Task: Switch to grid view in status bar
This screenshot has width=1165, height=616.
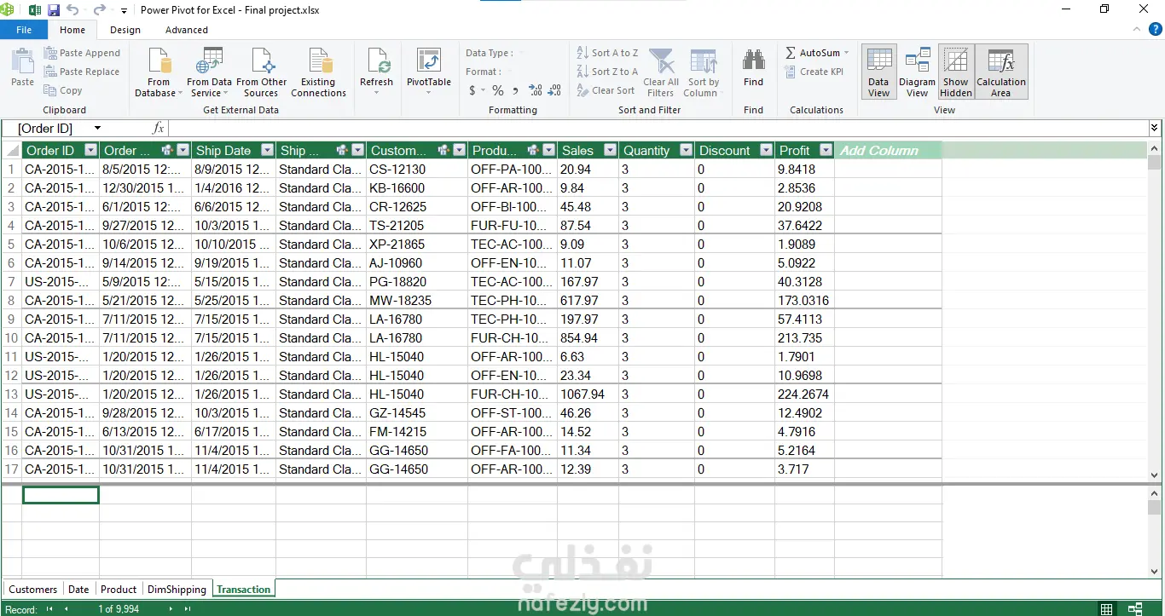Action: [1106, 609]
